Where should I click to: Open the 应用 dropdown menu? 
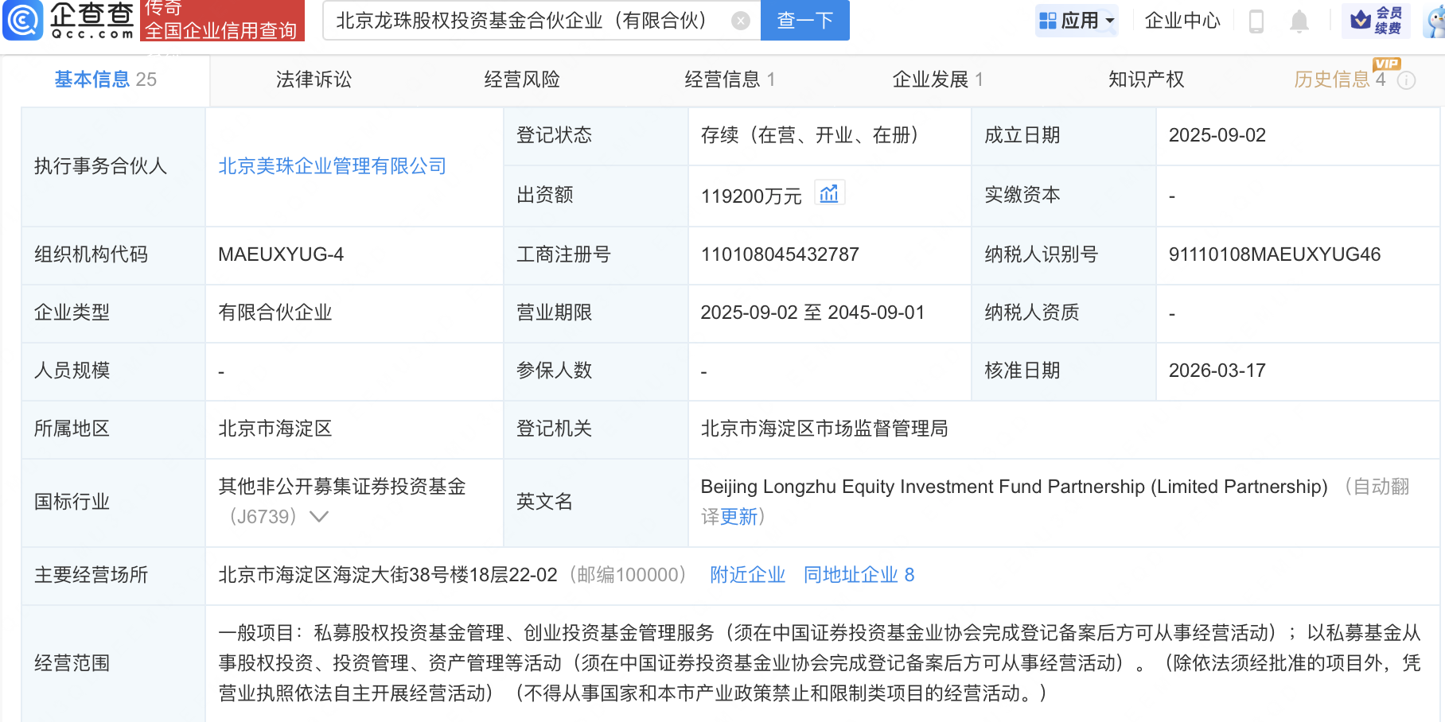point(1111,20)
